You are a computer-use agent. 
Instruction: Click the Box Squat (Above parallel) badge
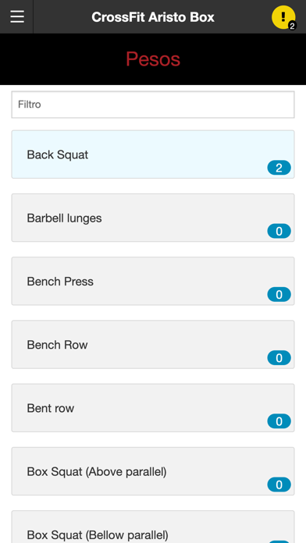click(x=279, y=484)
